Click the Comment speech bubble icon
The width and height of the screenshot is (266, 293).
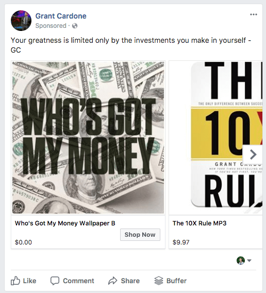click(55, 281)
